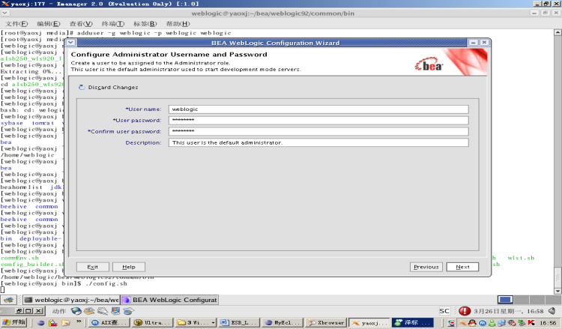The width and height of the screenshot is (562, 329).
Task: Switch to the MyEcl... taskbar window
Action: [x=282, y=322]
